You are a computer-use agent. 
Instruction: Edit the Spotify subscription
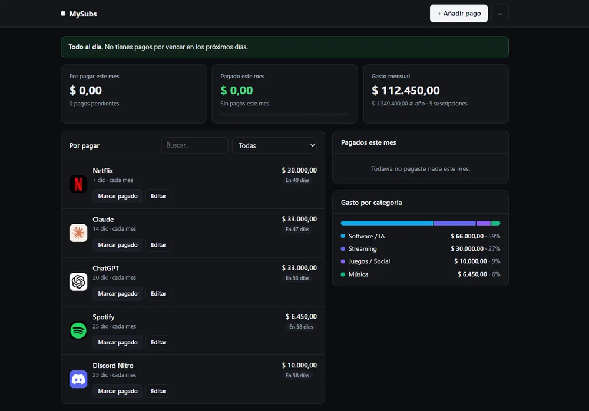(158, 343)
